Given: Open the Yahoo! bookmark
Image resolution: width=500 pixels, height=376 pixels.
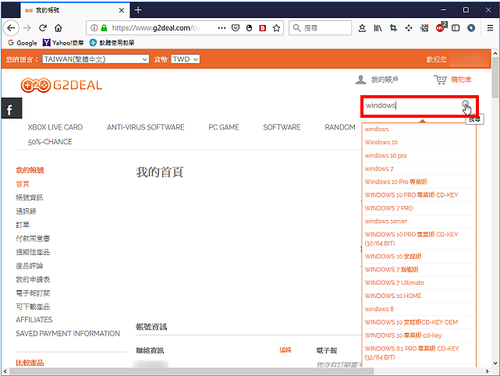Looking at the screenshot, I should pos(63,43).
